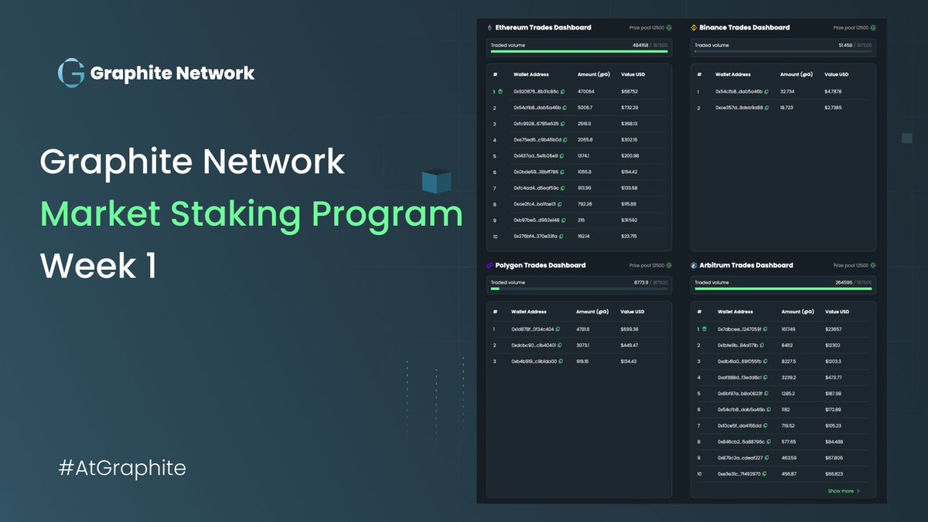Copy Polygon wallet address 0xdcbc90...c1b40401
928x522 pixels.
tap(559, 346)
